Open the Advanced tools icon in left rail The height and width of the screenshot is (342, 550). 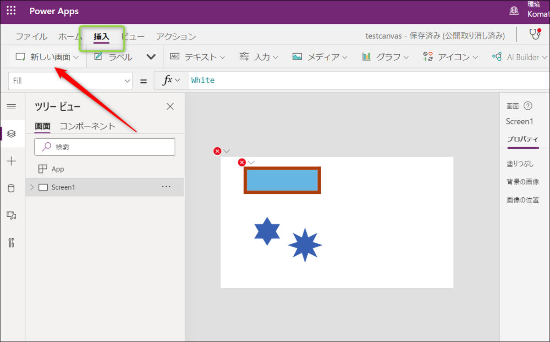[11, 243]
